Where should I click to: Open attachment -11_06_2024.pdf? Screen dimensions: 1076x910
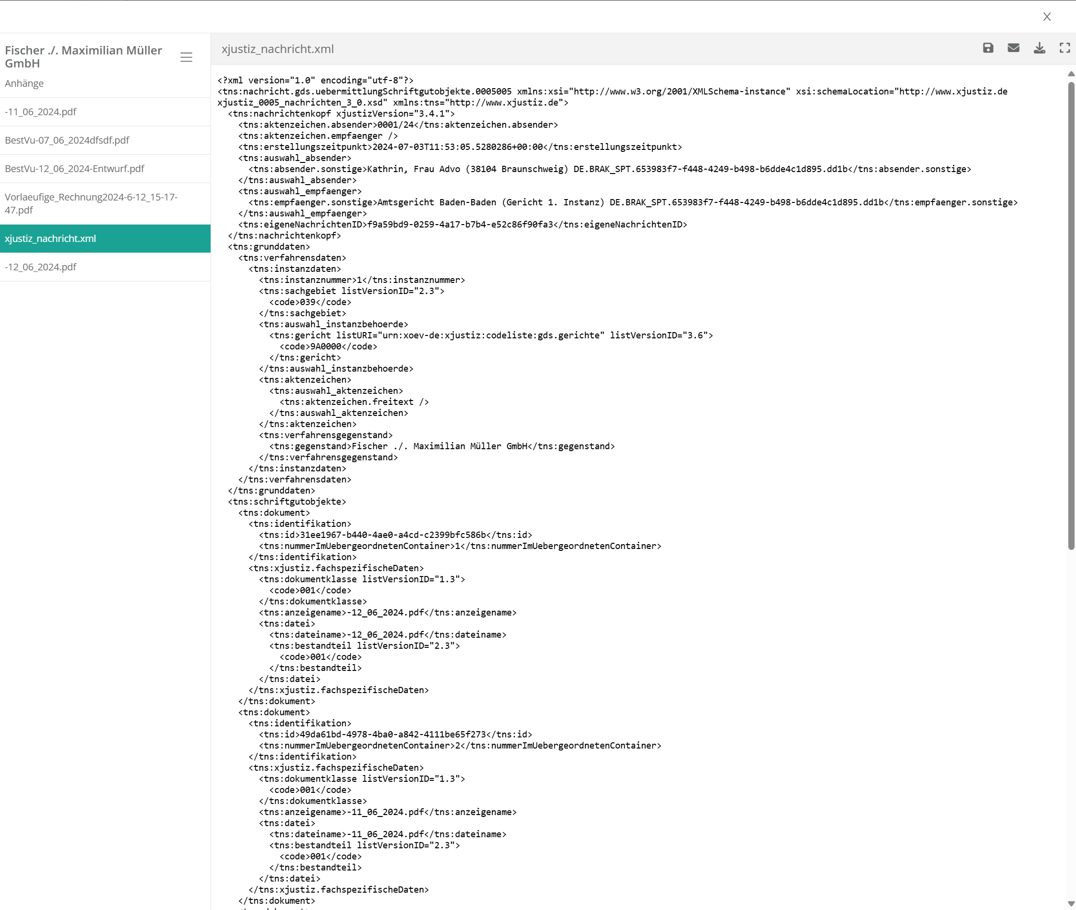coord(41,112)
